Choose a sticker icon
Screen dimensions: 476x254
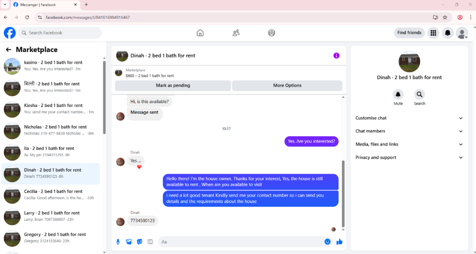140,242
